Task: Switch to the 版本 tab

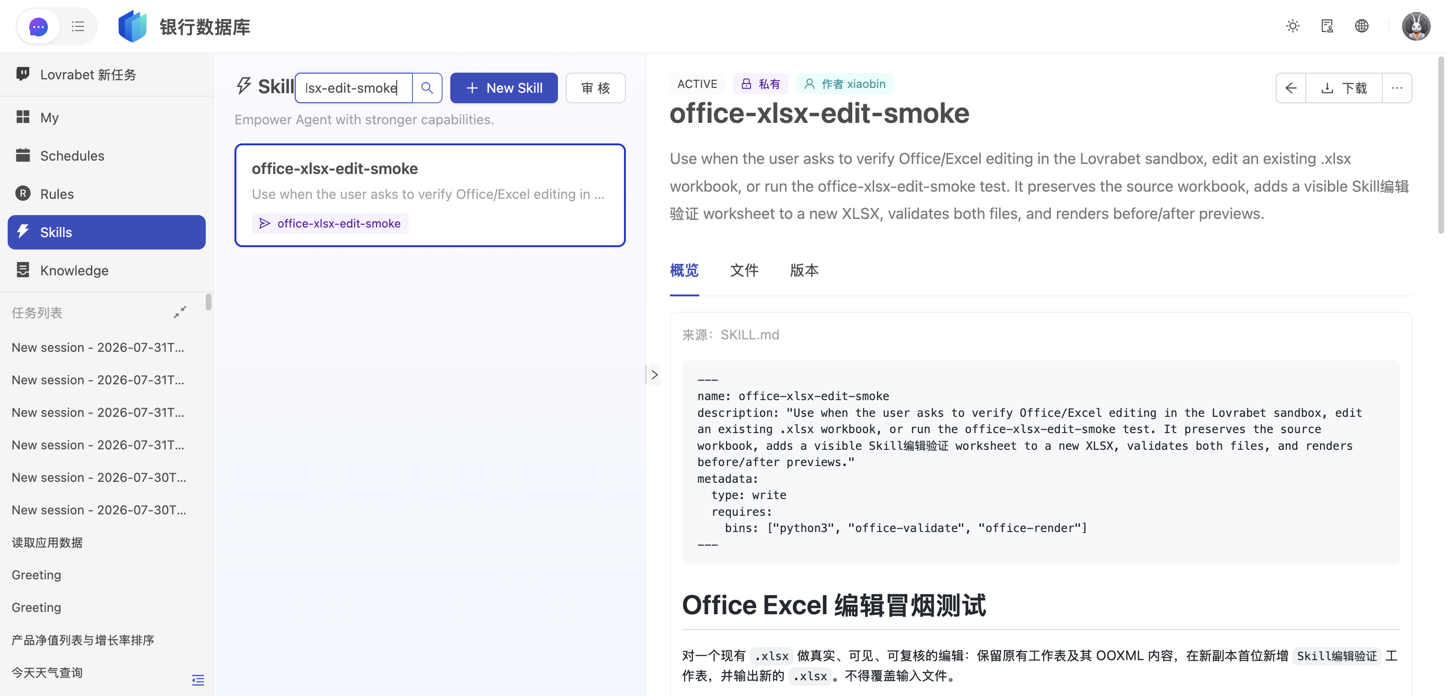Action: point(804,271)
